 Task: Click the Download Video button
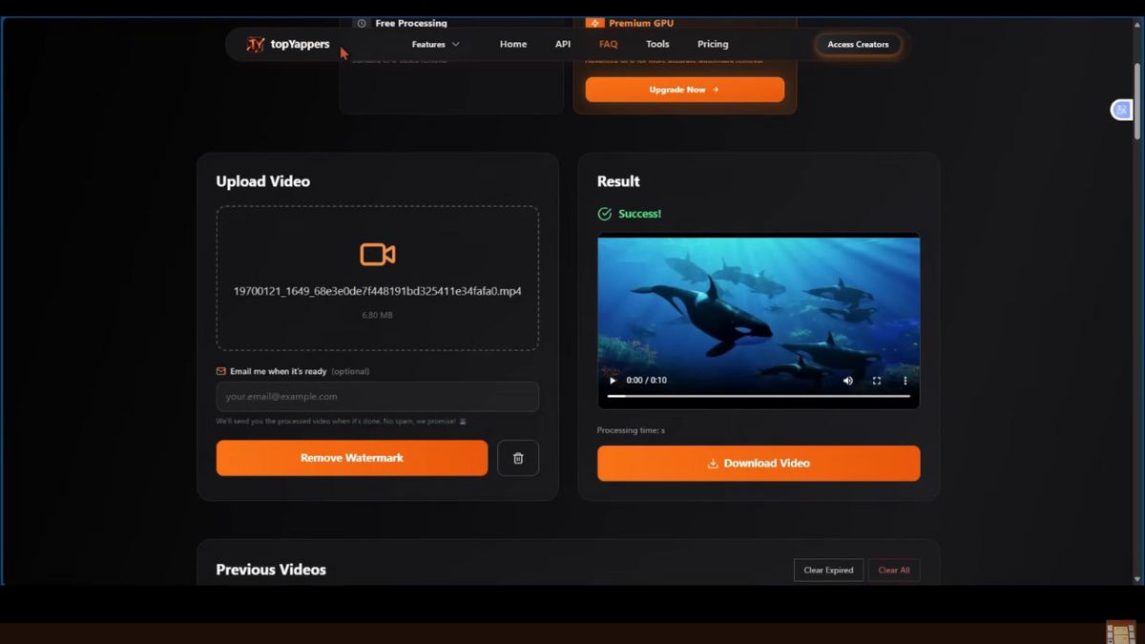point(759,464)
